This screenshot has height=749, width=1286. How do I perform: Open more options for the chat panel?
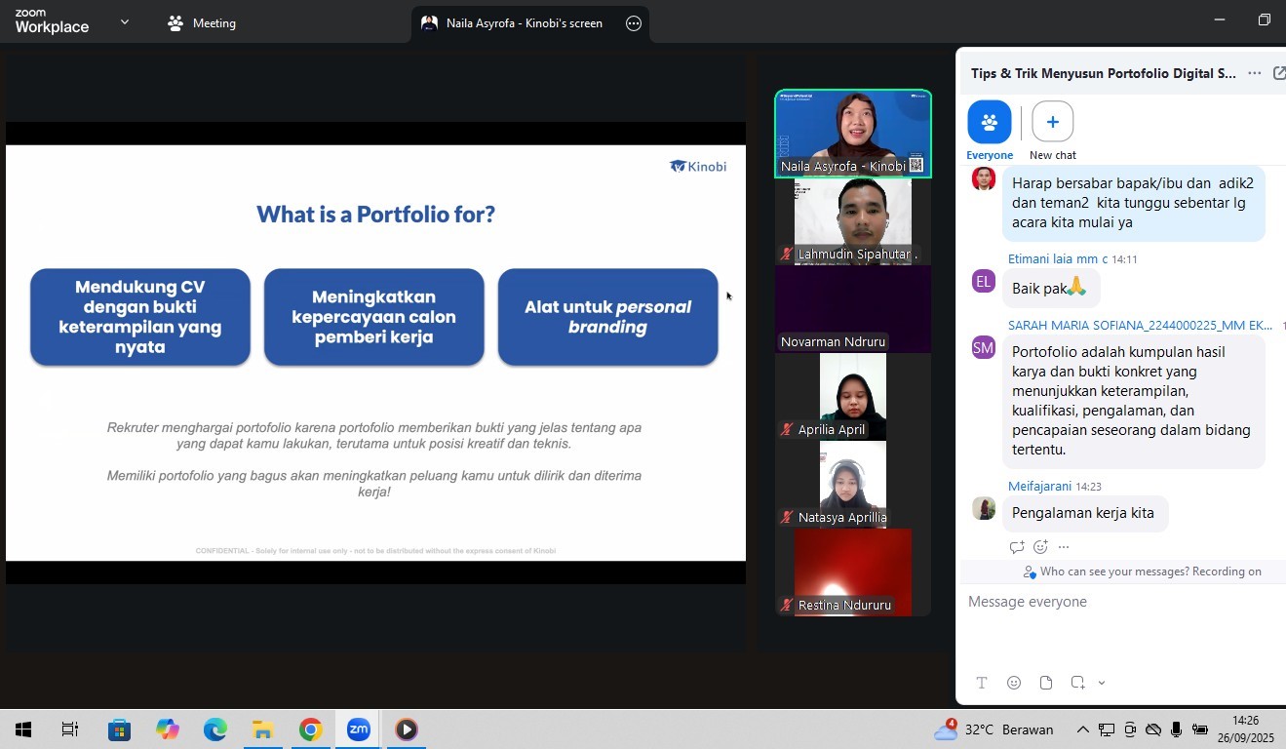(1254, 73)
